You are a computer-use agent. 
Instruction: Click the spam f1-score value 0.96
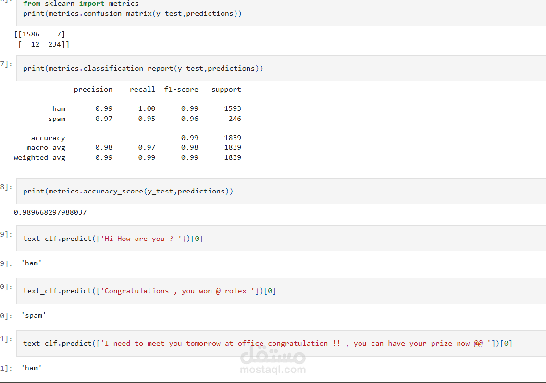tap(190, 119)
